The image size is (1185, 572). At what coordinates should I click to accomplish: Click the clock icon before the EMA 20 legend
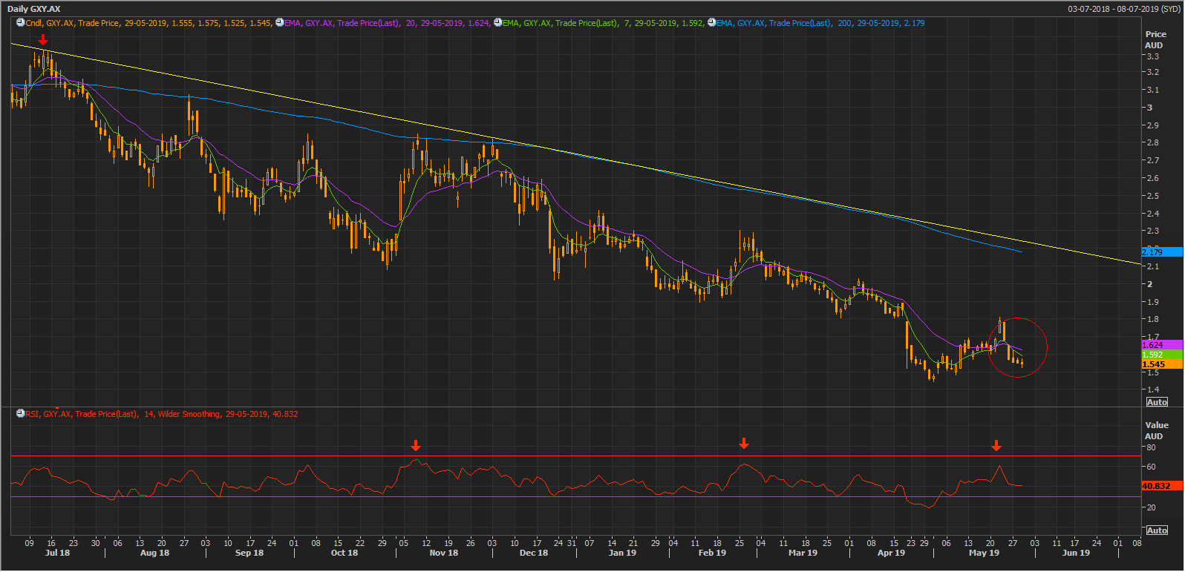click(x=279, y=23)
